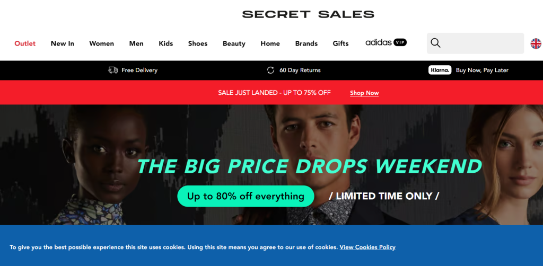Click the delivery truck icon
The image size is (543, 266).
coord(113,70)
